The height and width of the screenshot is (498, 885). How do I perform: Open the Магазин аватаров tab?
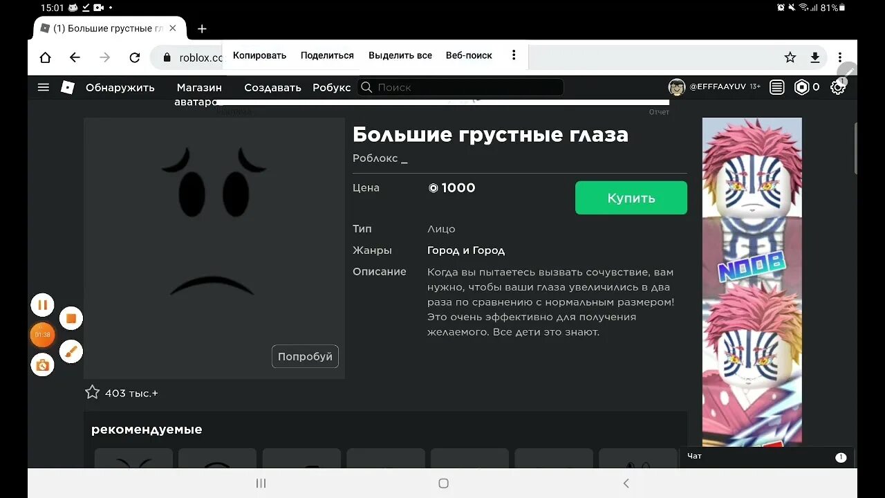pos(199,95)
